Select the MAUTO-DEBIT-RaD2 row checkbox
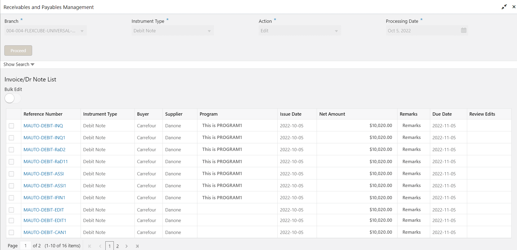517x250 pixels. (11, 150)
